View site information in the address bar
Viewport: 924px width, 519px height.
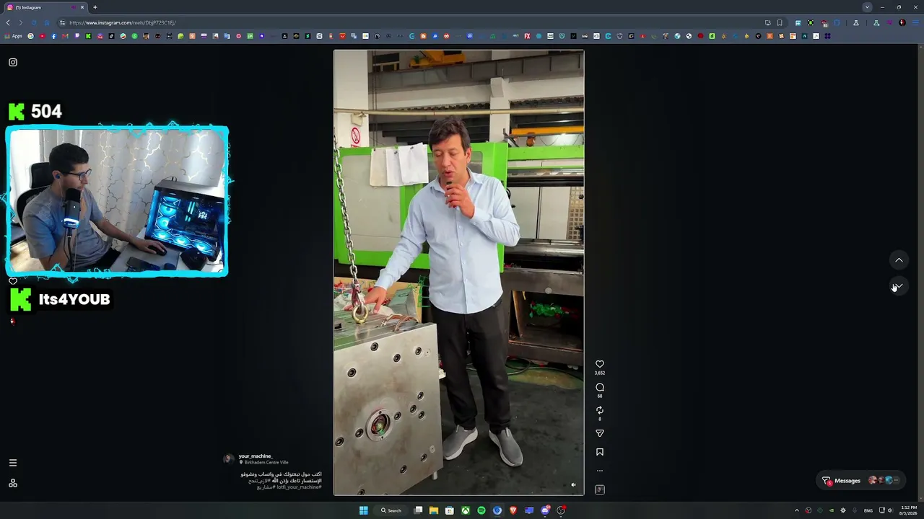(x=63, y=22)
